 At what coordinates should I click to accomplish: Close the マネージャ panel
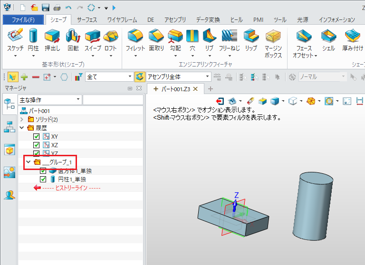[x=139, y=88]
